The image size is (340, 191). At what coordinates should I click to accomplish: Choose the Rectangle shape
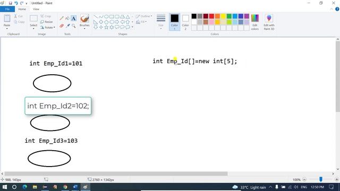(x=112, y=16)
